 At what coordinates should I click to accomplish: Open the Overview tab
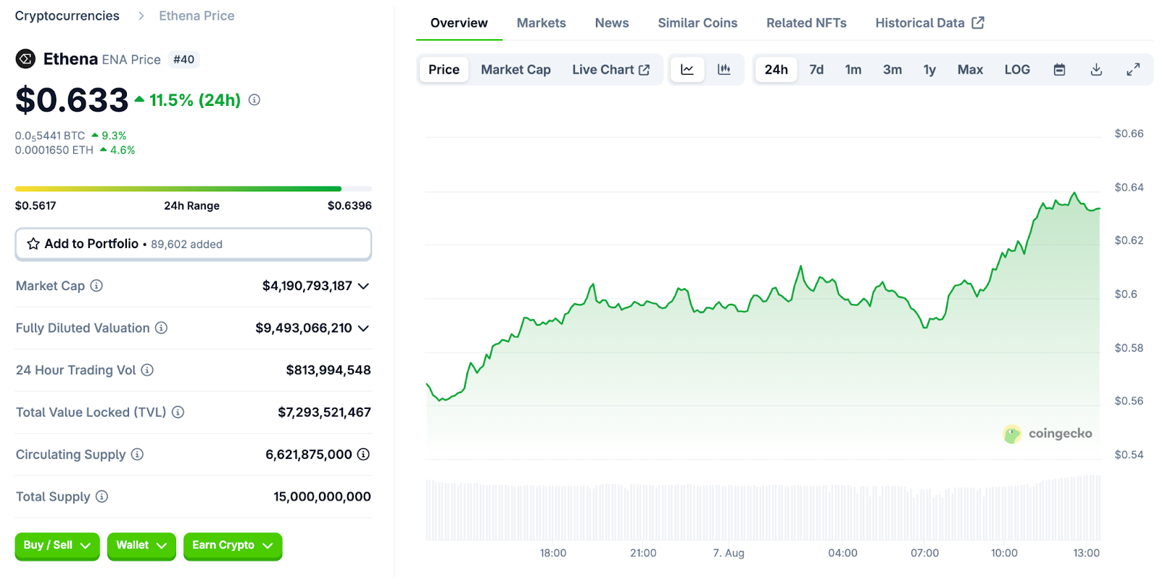click(x=459, y=22)
